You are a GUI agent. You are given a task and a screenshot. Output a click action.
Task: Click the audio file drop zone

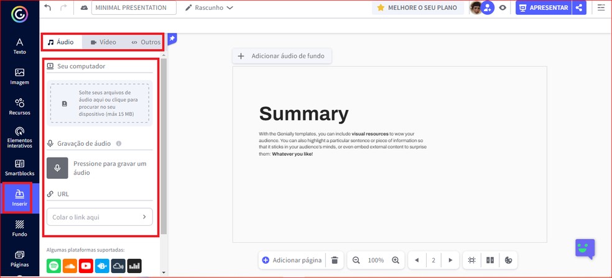click(x=100, y=103)
